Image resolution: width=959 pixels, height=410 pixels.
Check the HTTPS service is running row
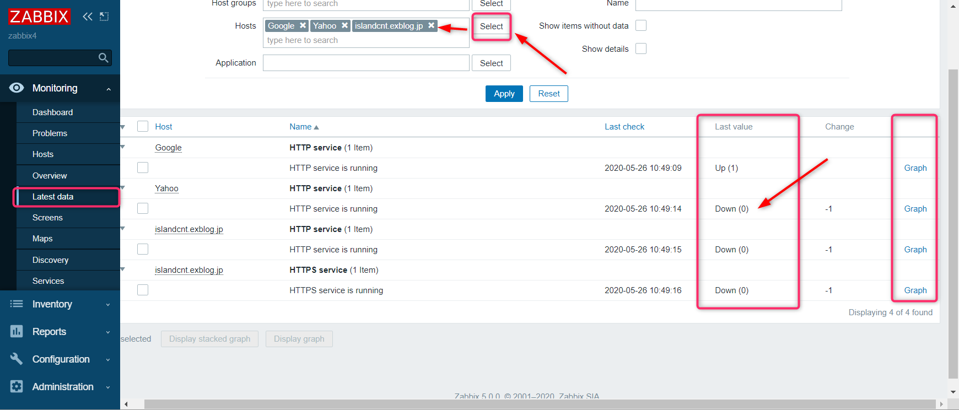[143, 290]
